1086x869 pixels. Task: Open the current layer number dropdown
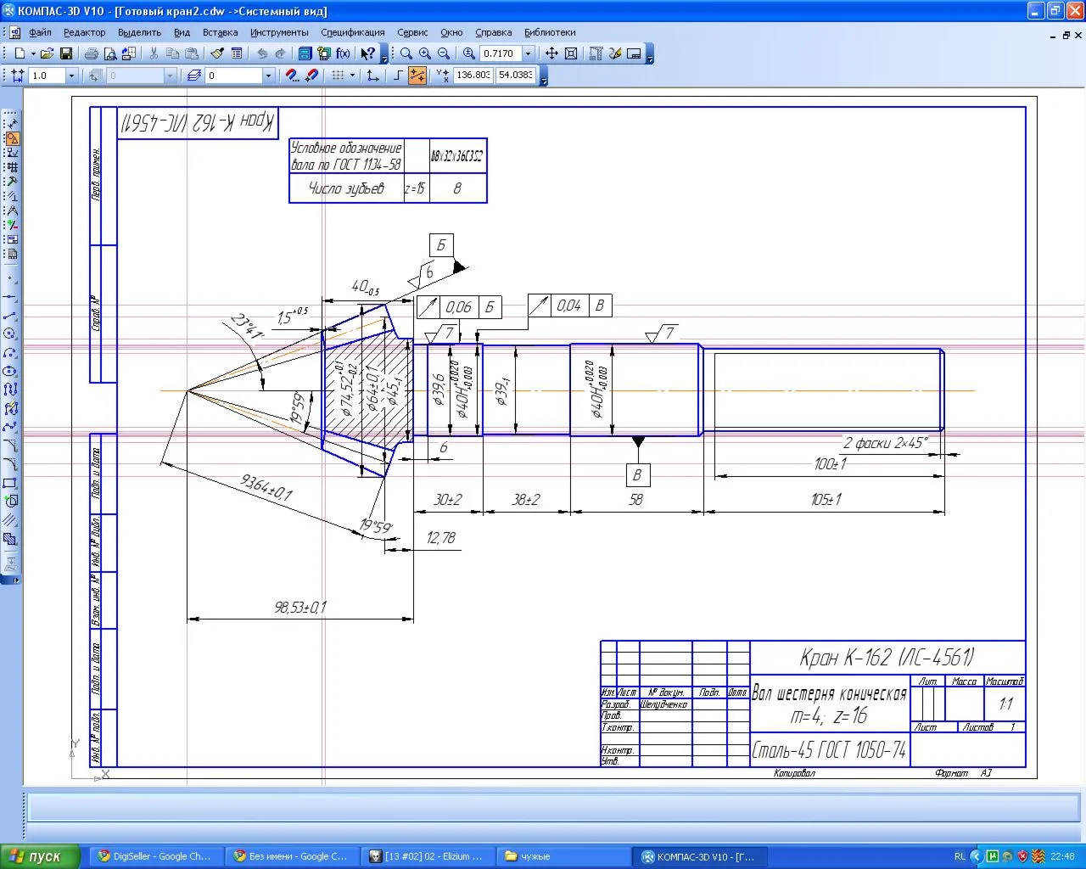point(268,76)
